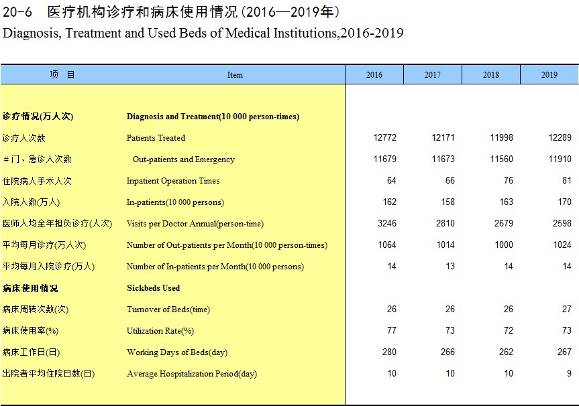
Task: Select the Patients Treated 2016 value 12772
Action: coord(385,138)
